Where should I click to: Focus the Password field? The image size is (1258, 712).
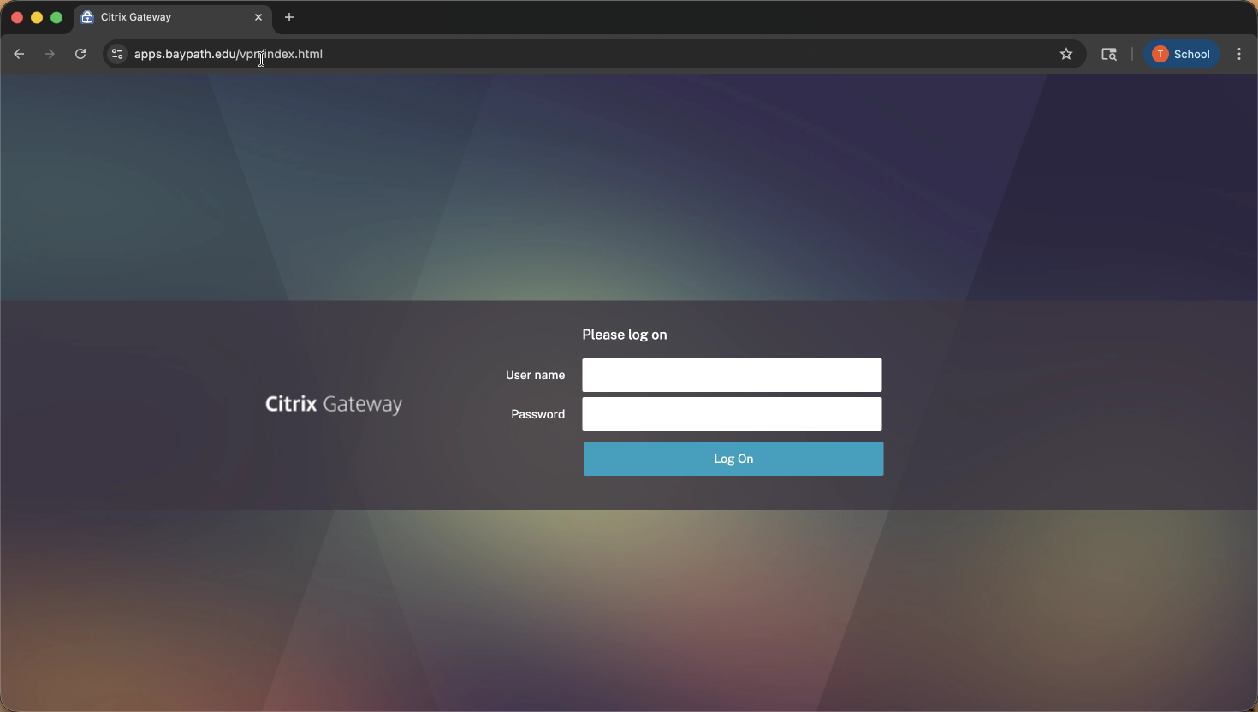click(x=732, y=414)
